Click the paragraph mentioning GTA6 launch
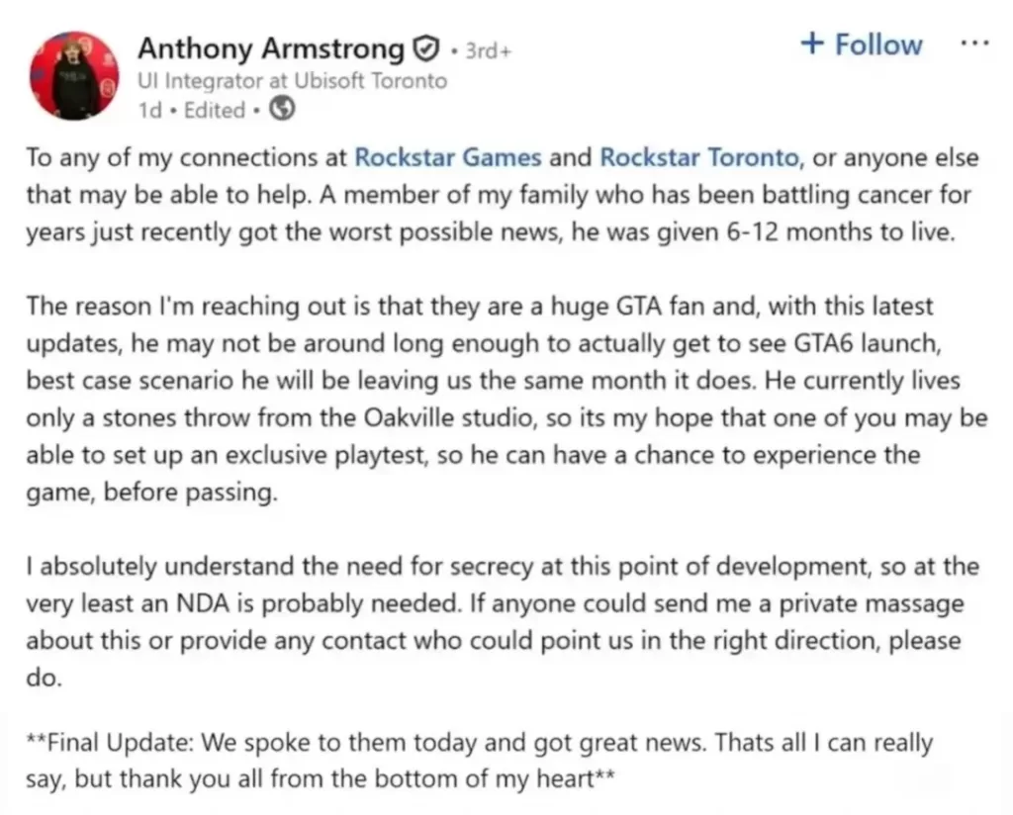The width and height of the screenshot is (1013, 815). tap(495, 343)
